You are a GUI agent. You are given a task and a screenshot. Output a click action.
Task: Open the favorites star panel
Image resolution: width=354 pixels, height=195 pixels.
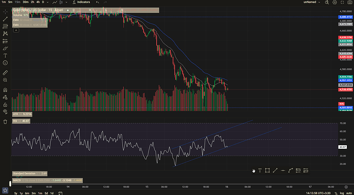[x=5, y=190]
